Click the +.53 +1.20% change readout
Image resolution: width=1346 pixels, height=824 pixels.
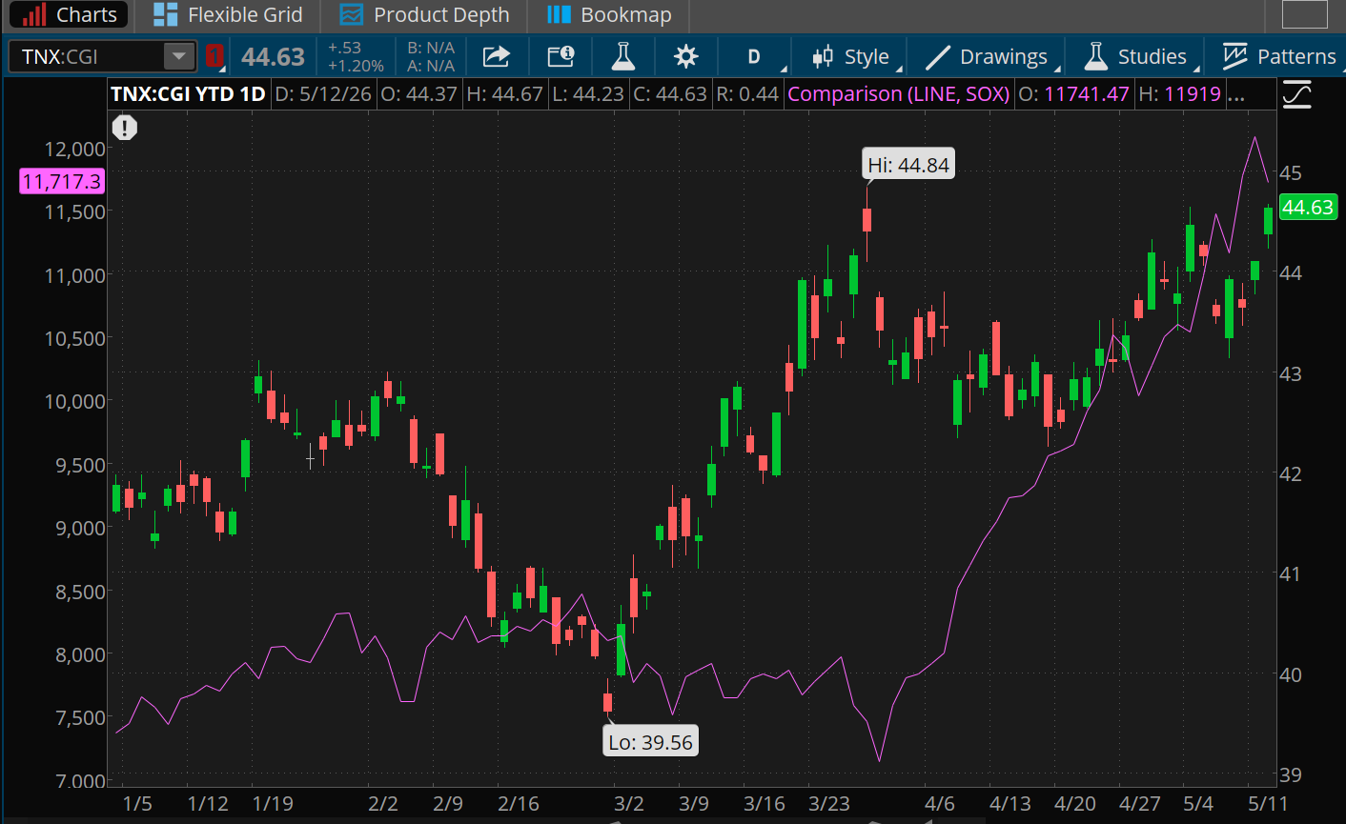pyautogui.click(x=356, y=56)
